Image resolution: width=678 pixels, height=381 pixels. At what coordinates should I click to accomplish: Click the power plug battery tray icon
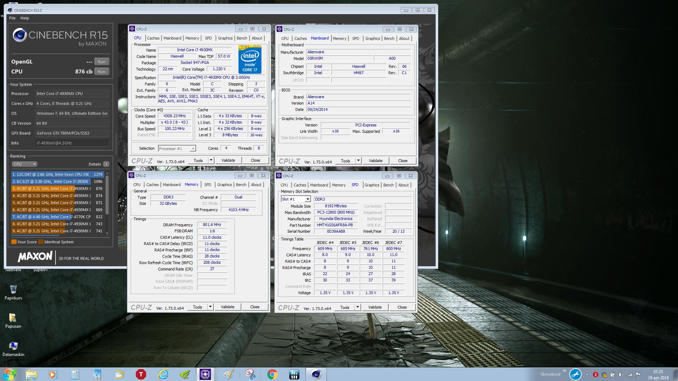(x=612, y=375)
